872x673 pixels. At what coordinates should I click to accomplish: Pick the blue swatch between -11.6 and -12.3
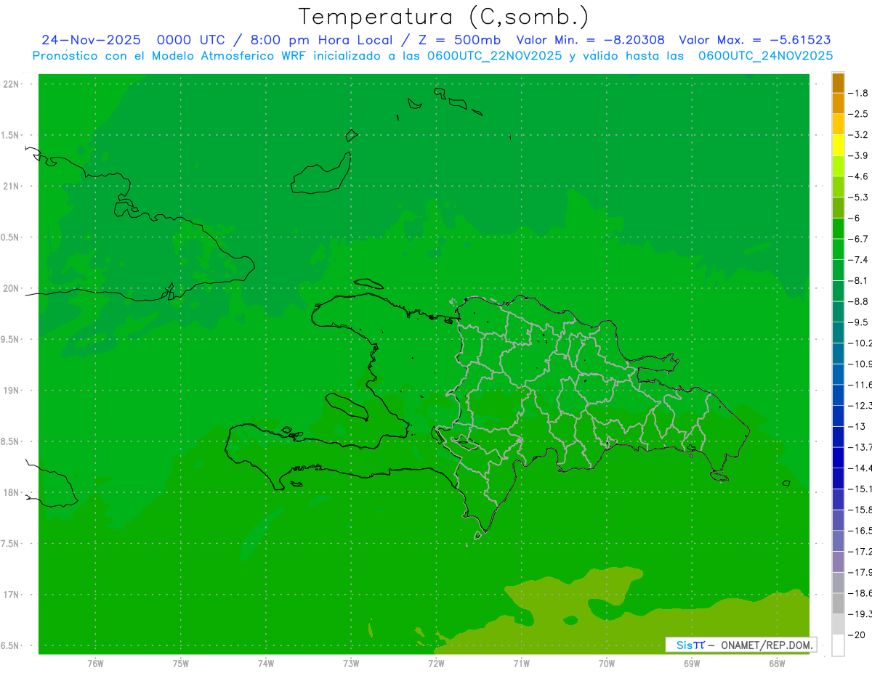click(838, 395)
